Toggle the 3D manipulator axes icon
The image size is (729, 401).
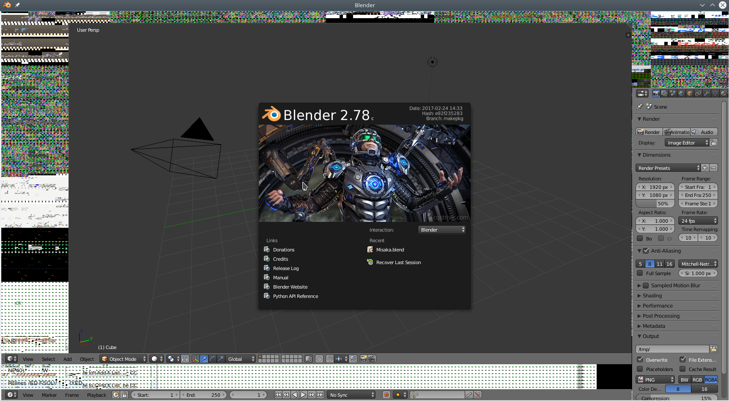pyautogui.click(x=195, y=359)
